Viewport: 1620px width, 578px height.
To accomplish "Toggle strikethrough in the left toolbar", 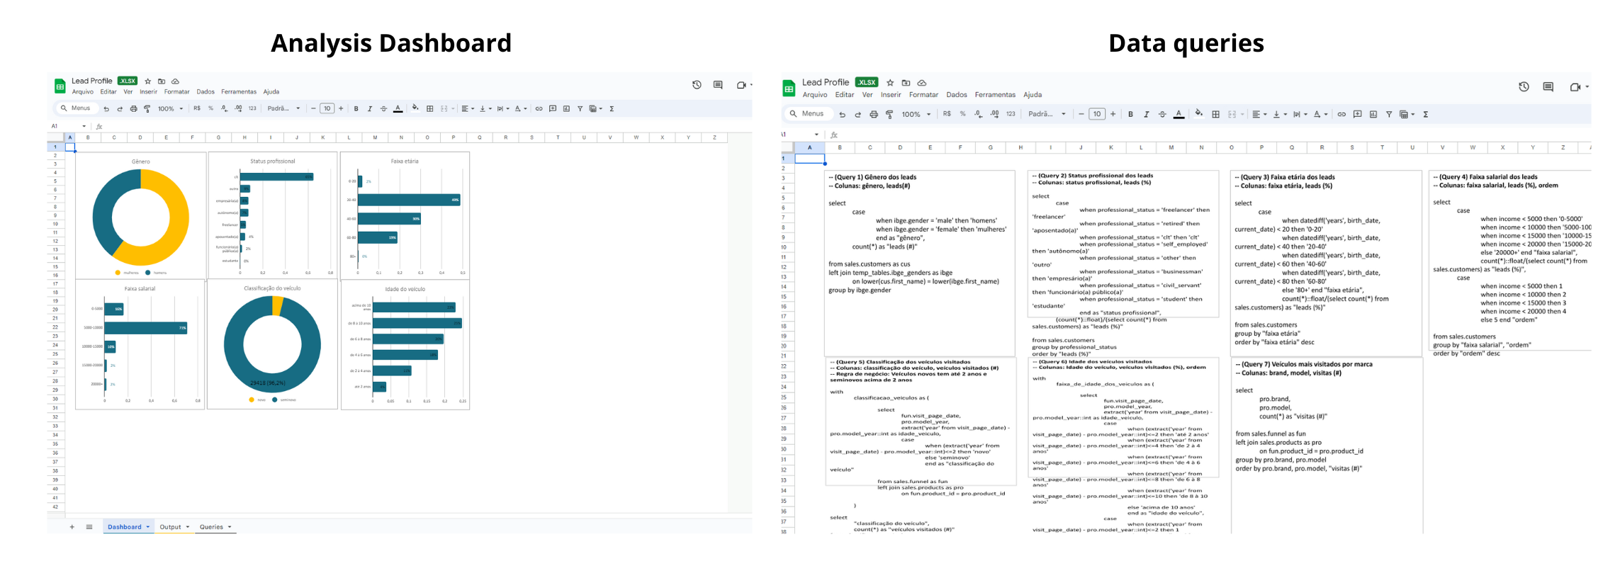I will coord(383,109).
